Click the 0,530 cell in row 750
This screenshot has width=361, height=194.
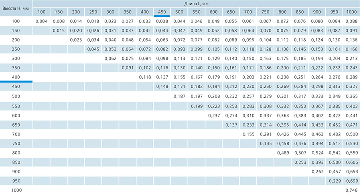click(351, 143)
